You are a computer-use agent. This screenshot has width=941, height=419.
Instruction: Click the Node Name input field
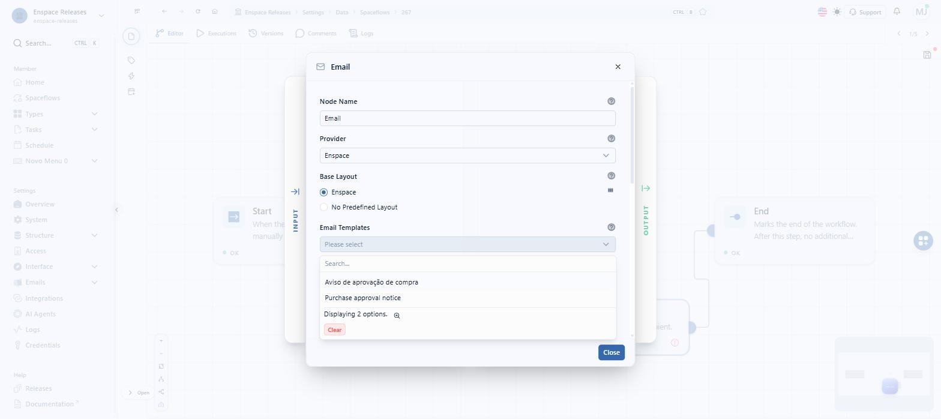(467, 118)
